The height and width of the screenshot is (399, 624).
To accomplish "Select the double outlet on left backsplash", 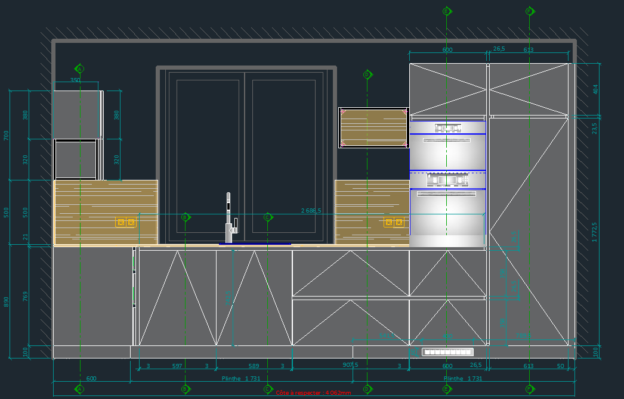I will (x=126, y=222).
